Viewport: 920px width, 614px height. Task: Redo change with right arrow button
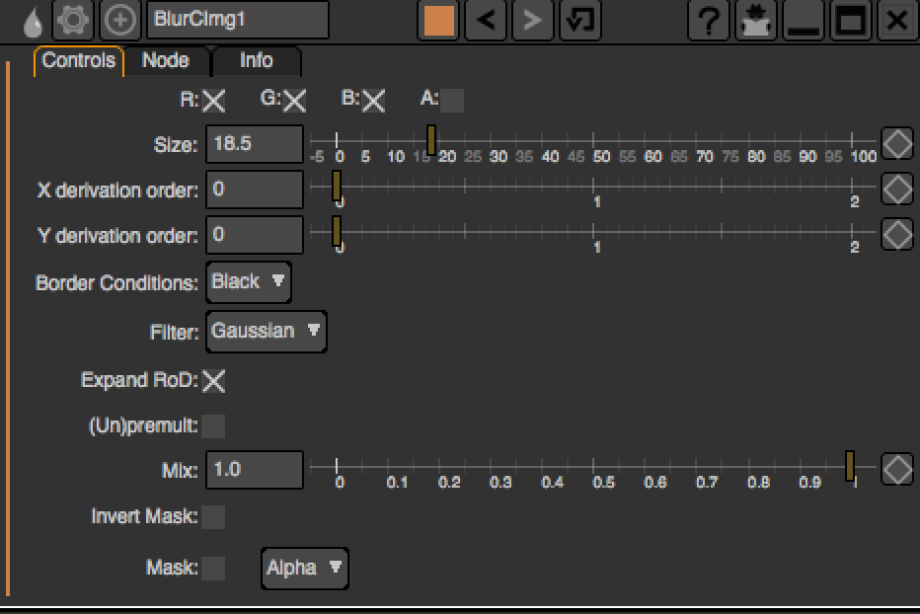[x=531, y=20]
